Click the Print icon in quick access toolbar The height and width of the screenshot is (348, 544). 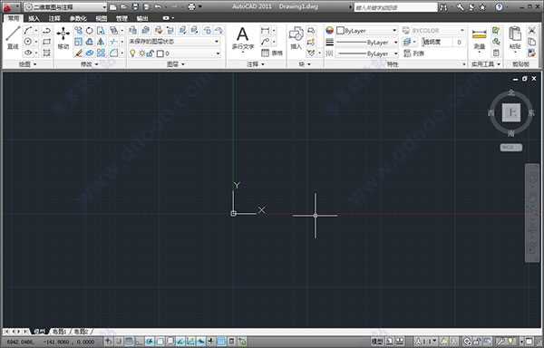click(x=191, y=6)
